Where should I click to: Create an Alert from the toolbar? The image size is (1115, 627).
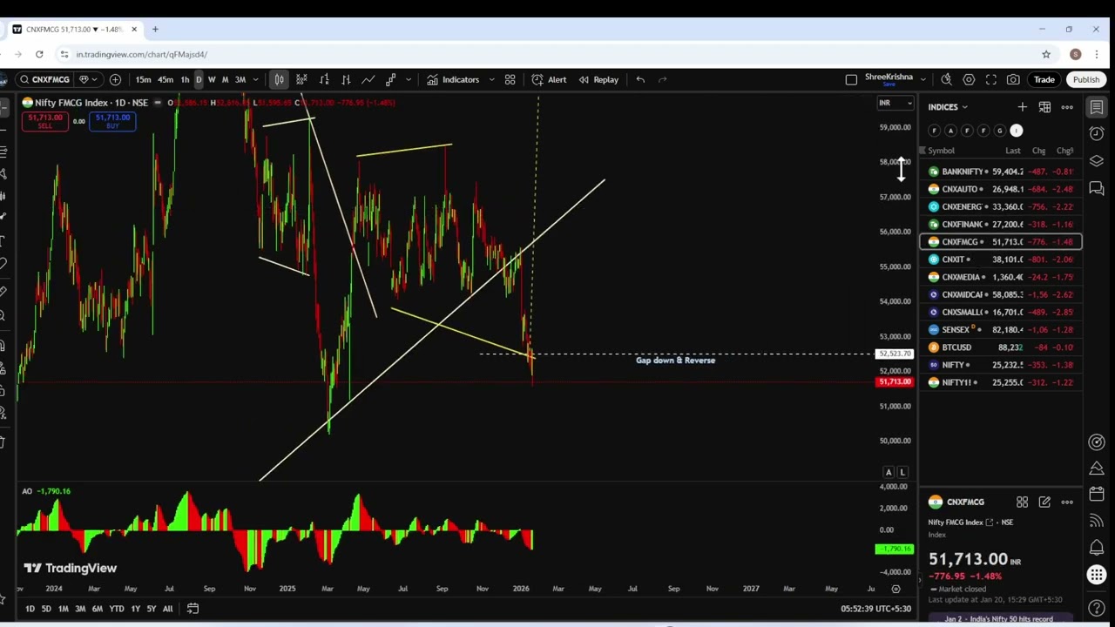coord(549,79)
